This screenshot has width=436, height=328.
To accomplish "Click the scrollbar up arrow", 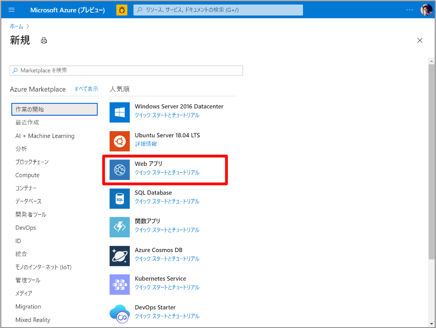I will [431, 61].
